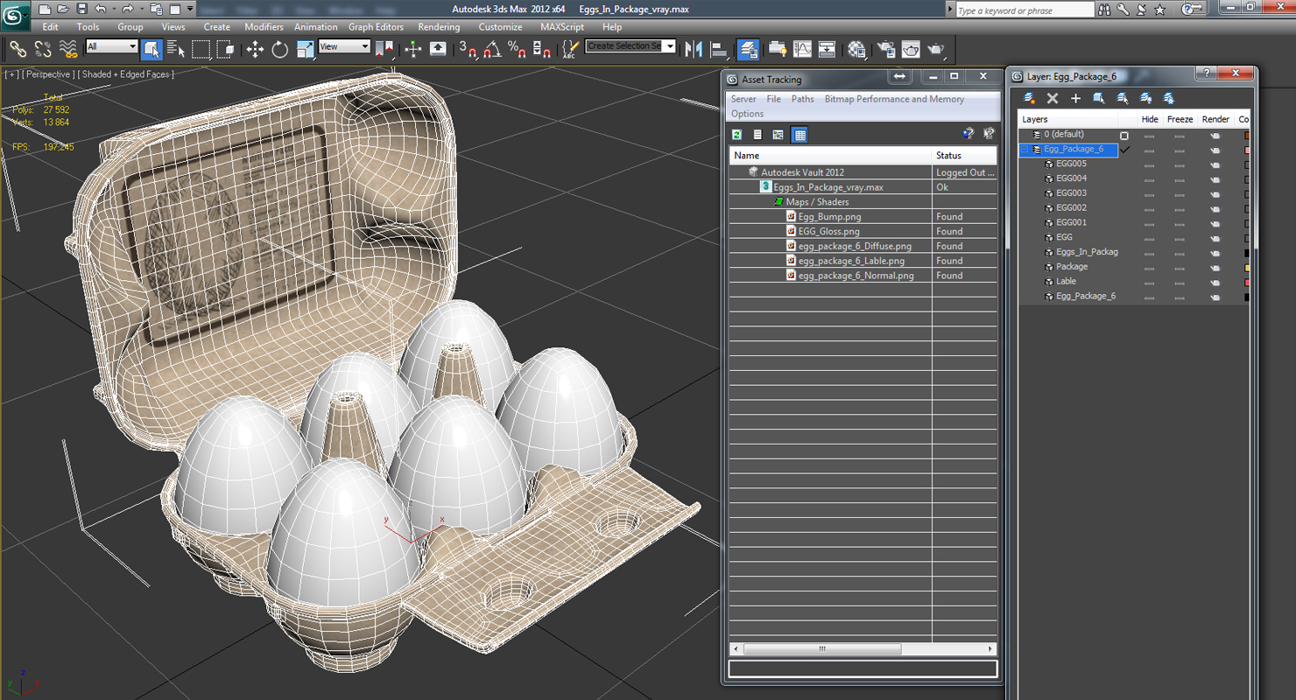1296x700 pixels.
Task: Toggle Render for the Lable object
Action: tap(1215, 283)
